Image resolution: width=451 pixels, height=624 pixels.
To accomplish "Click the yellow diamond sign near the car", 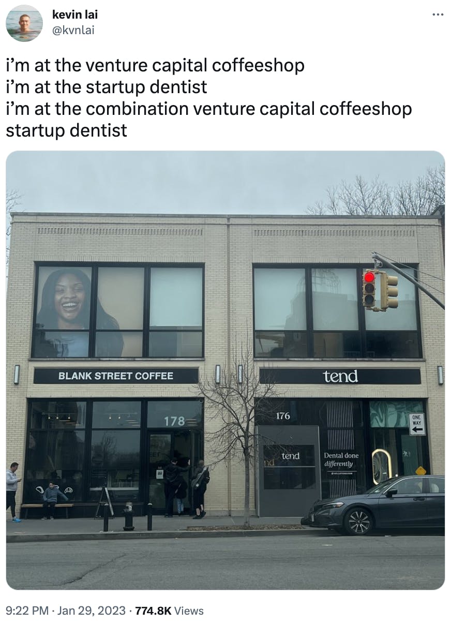I will pyautogui.click(x=421, y=470).
